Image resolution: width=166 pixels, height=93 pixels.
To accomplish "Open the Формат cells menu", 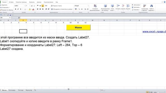I will coord(128,7).
